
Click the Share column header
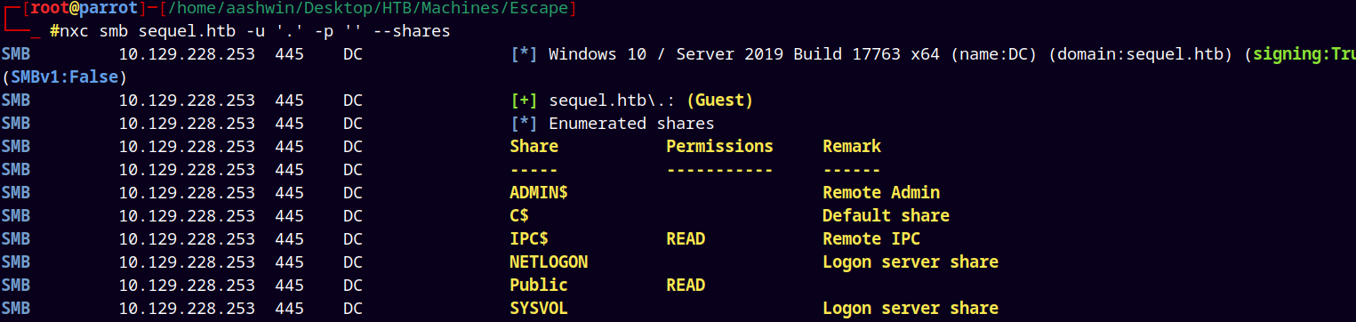(x=534, y=146)
